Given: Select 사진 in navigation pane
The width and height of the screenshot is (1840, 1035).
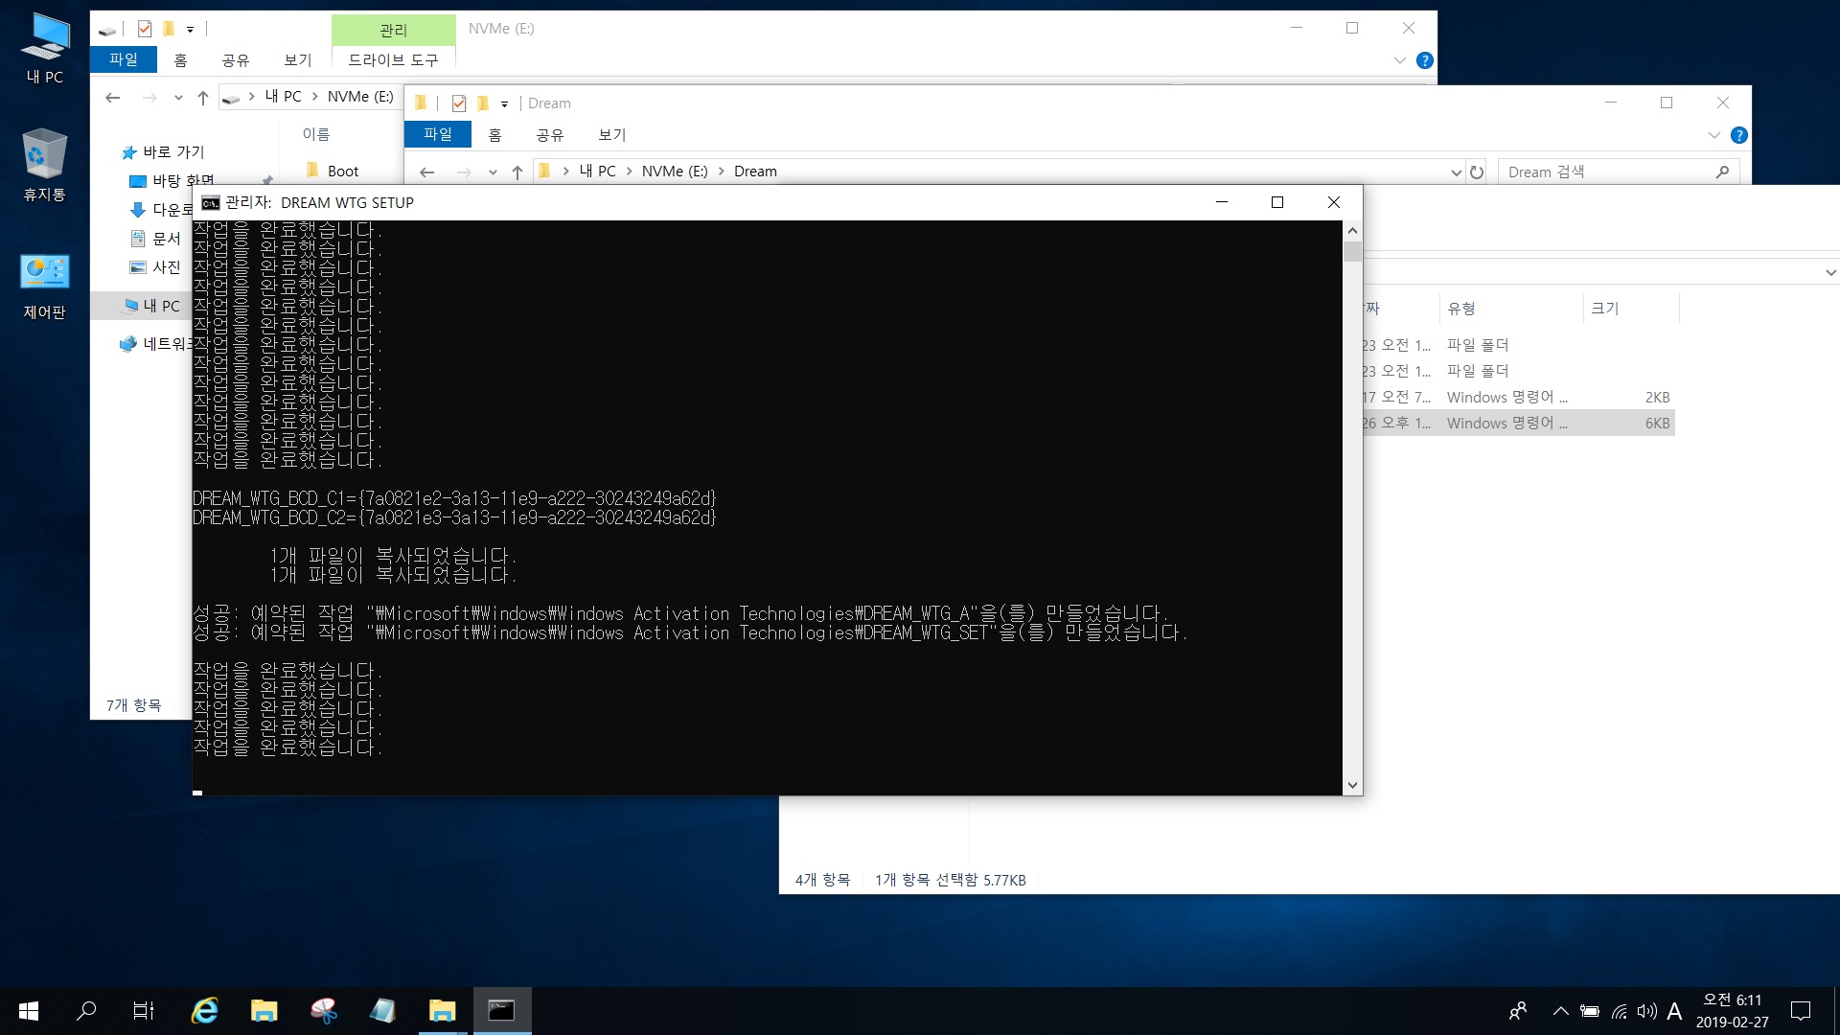Looking at the screenshot, I should pyautogui.click(x=167, y=267).
